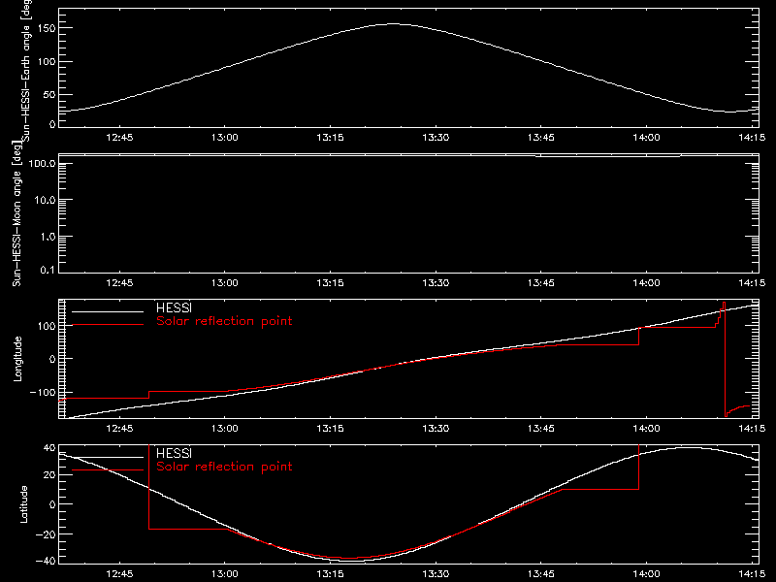The image size is (776, 582).
Task: Click Solar reflection point legend in Latitude plot
Action: (224, 467)
